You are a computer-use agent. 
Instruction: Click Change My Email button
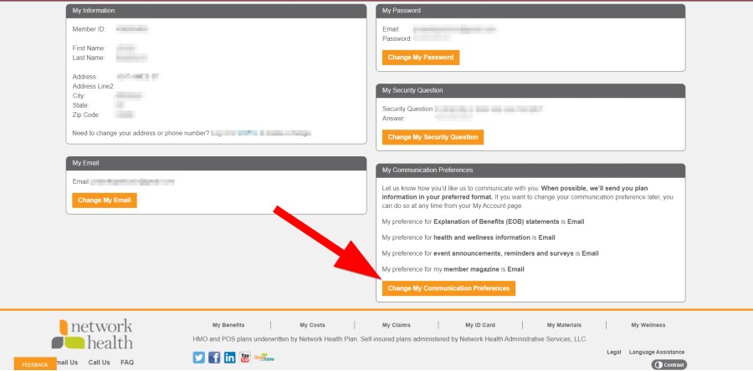click(105, 201)
